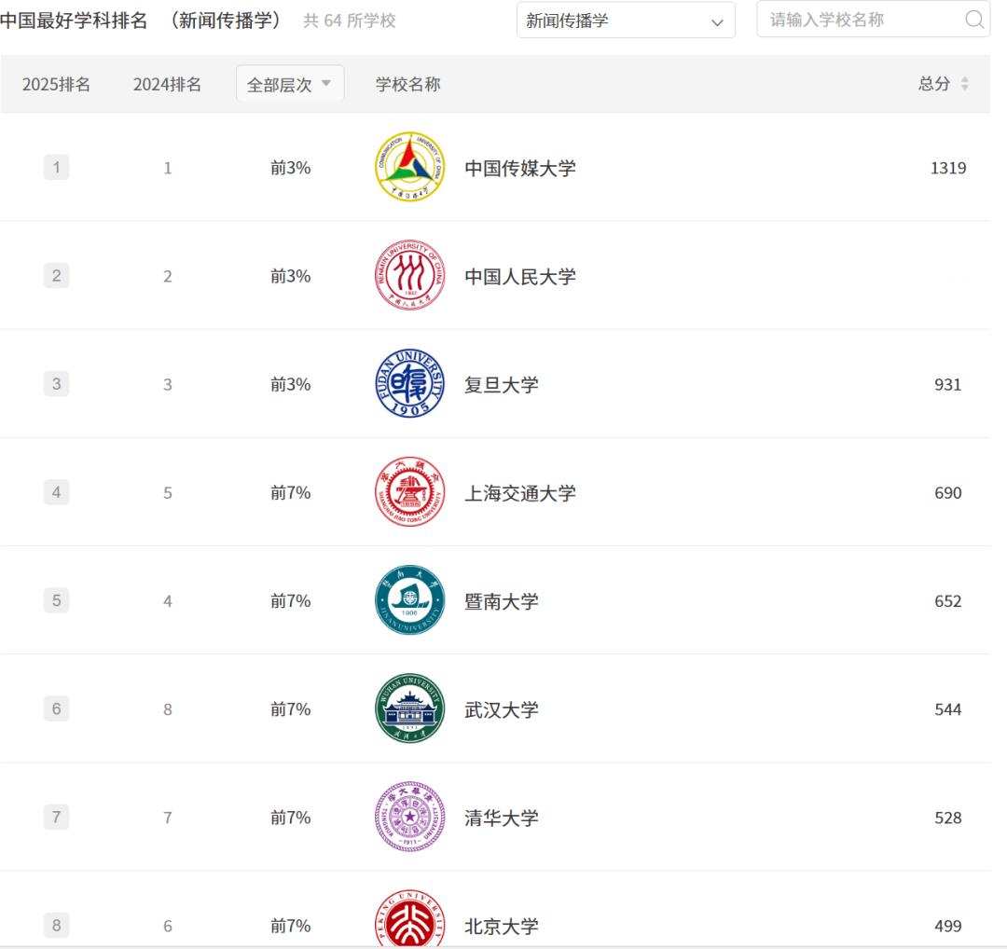
Task: Open the 新闻传播学 subject dropdown
Action: pyautogui.click(x=626, y=21)
